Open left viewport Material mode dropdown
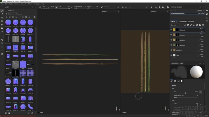Viewport: 209px width, 117px height. 110,12
